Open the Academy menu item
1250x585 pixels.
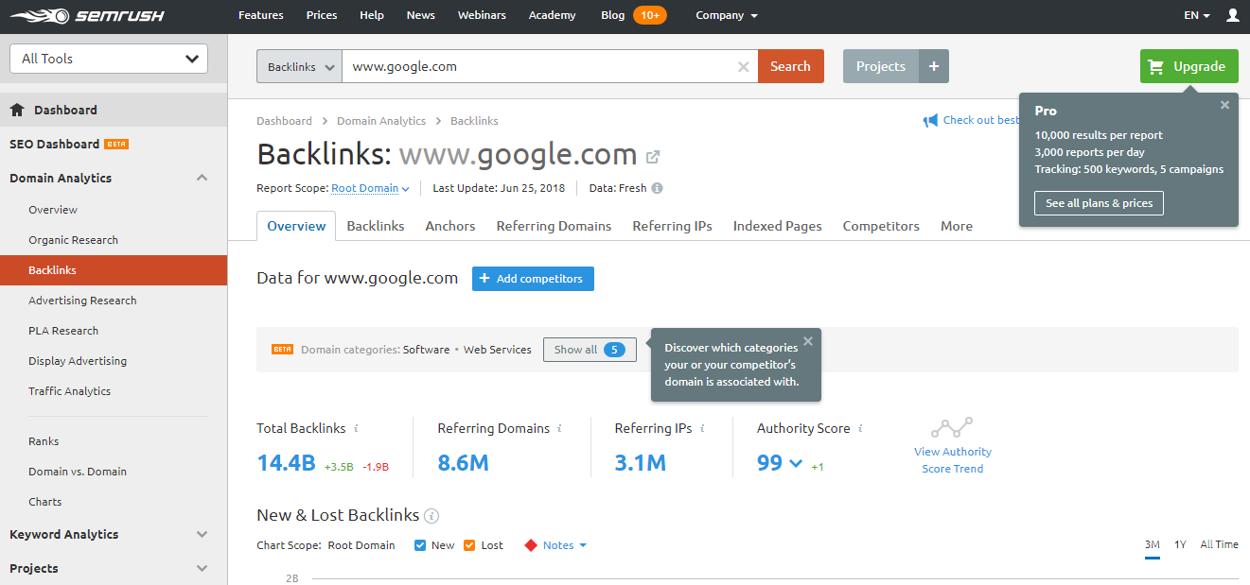point(552,15)
